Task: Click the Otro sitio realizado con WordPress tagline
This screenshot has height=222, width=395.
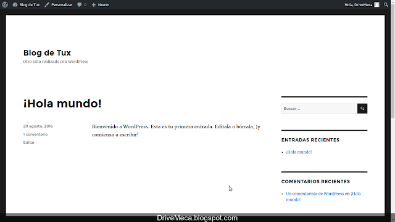Action: click(x=56, y=62)
